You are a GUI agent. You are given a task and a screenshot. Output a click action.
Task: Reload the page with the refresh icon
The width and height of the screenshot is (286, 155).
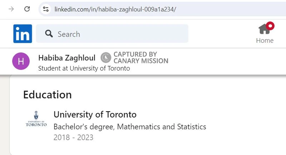coord(27,9)
